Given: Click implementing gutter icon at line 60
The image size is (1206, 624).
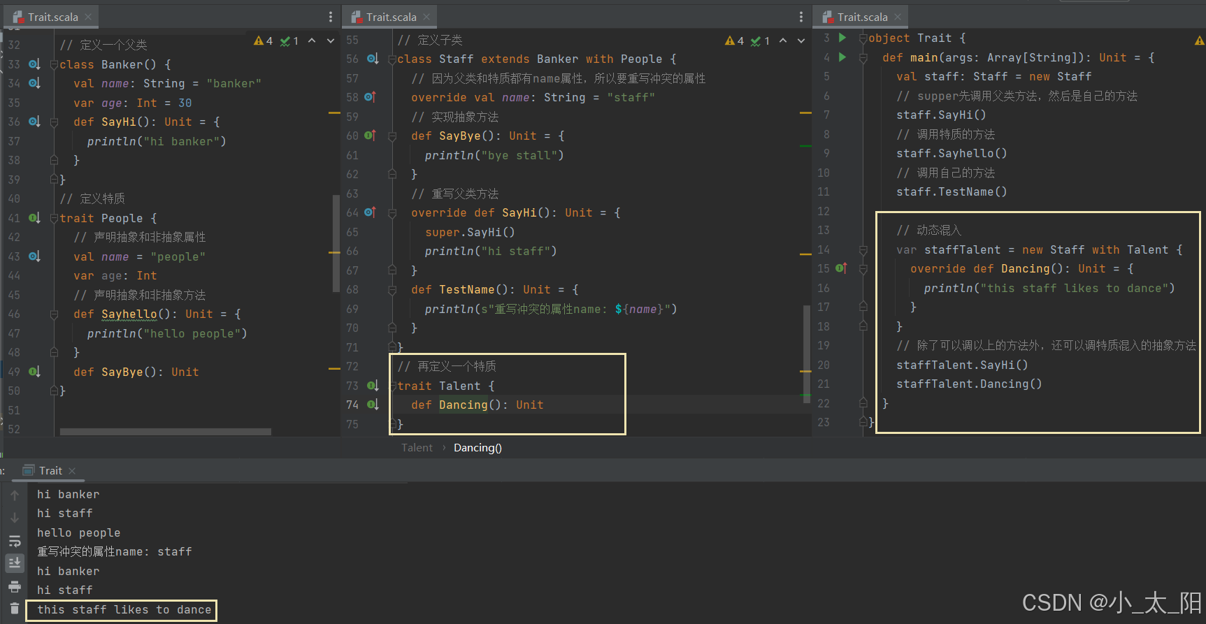Looking at the screenshot, I should tap(371, 136).
